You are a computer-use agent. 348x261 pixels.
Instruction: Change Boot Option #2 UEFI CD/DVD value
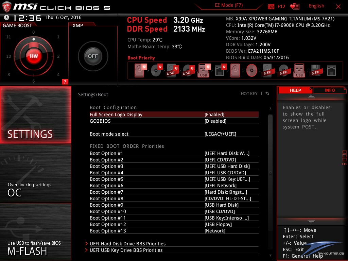coord(220,160)
